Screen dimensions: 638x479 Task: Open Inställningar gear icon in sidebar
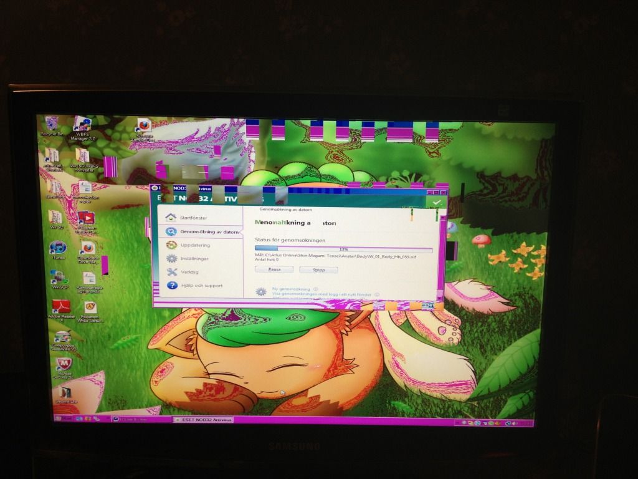click(172, 258)
